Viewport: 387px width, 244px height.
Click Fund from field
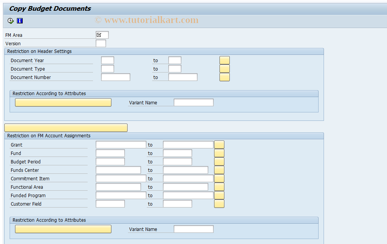point(110,153)
